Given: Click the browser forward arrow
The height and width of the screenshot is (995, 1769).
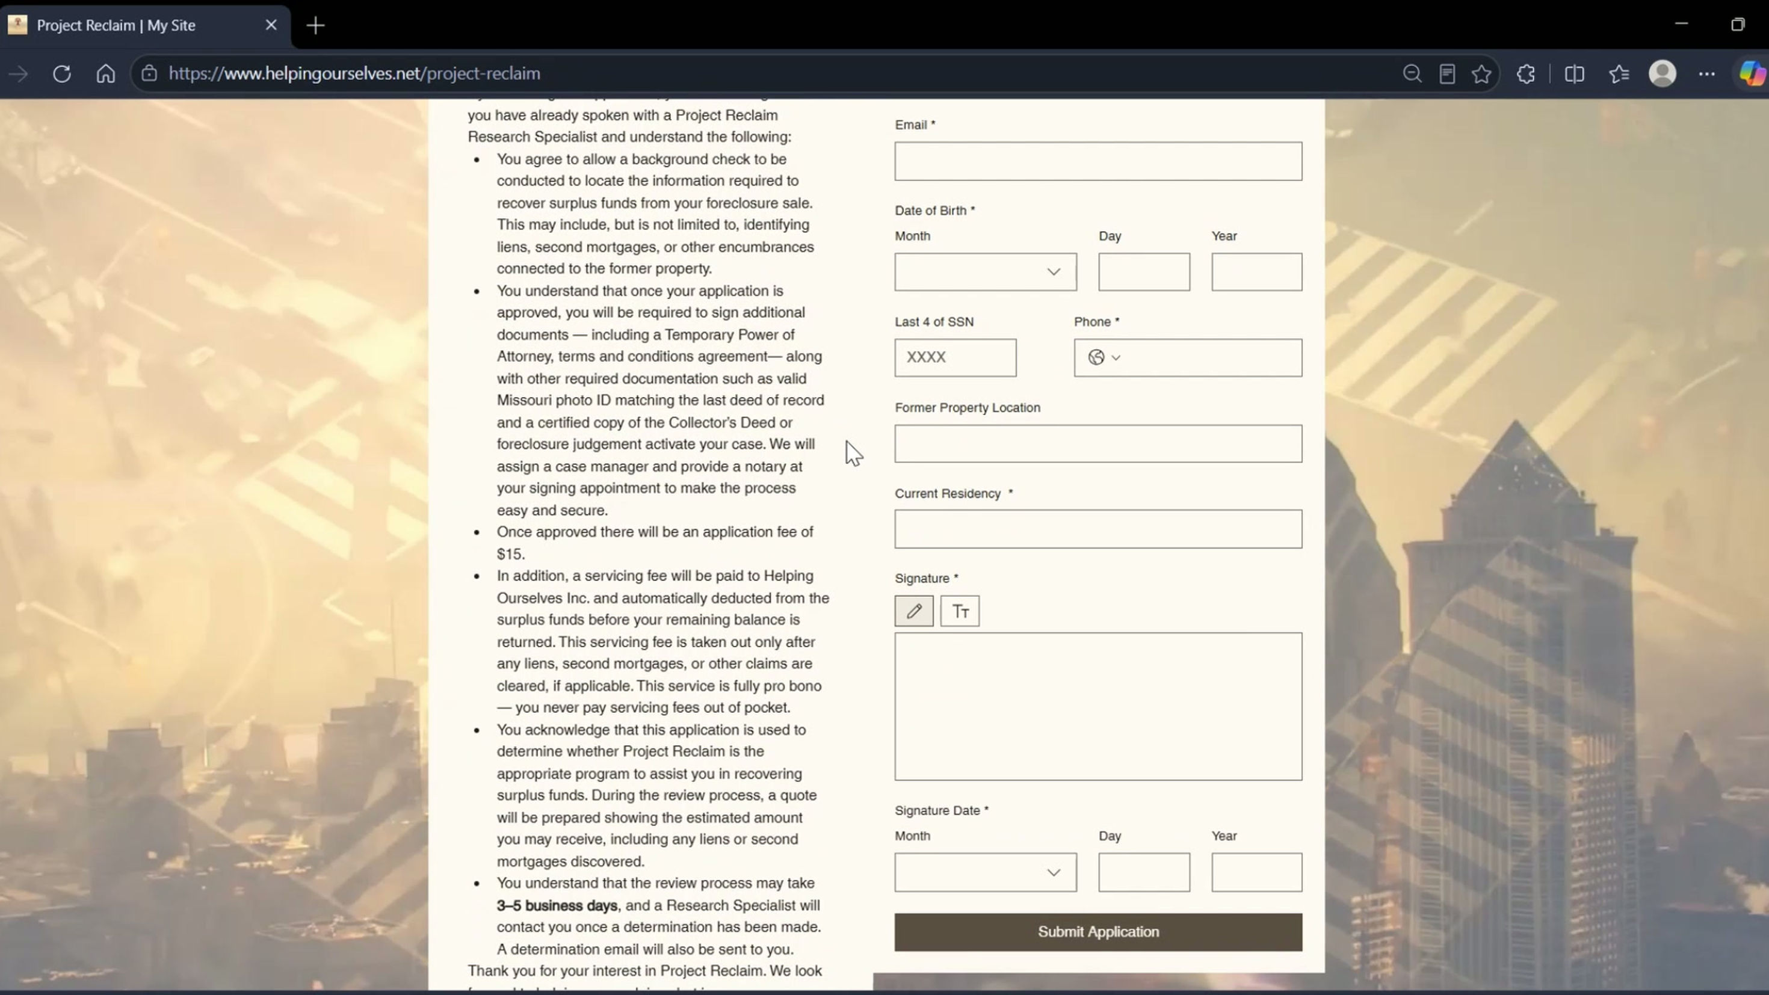Looking at the screenshot, I should (x=19, y=73).
